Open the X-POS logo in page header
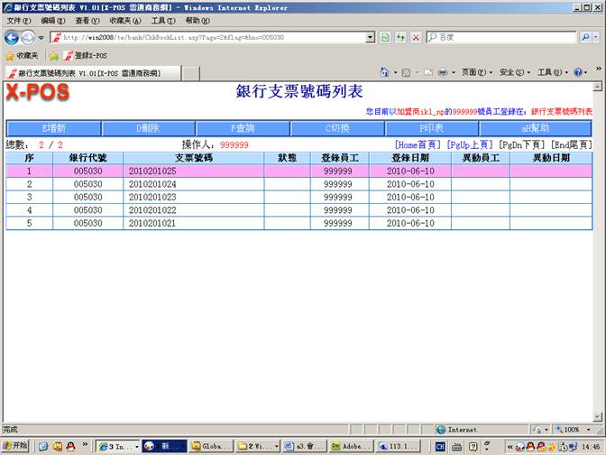606x455 pixels. coord(37,93)
